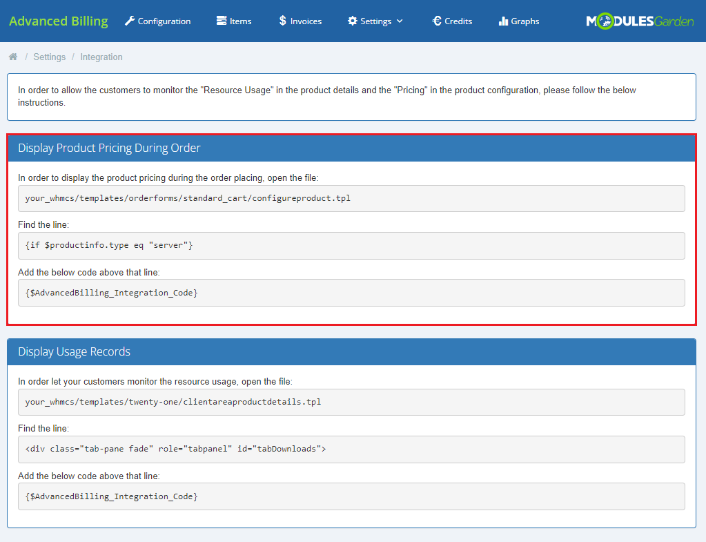Click the clientareaproductdetails.tpl file path box

pyautogui.click(x=351, y=402)
